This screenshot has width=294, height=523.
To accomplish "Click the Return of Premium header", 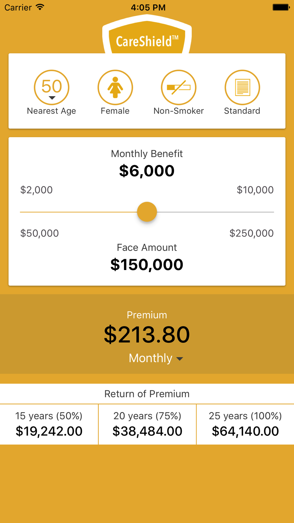I will point(147,394).
